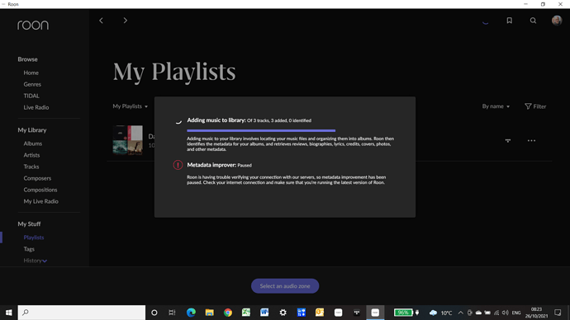Open Tags under My Stuff

pyautogui.click(x=29, y=249)
